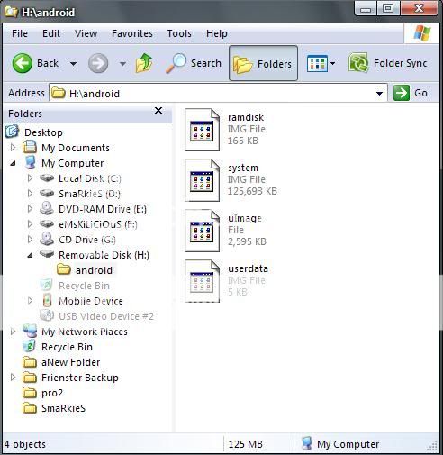Screen dimensions: 443x455
Task: Select uImage file icon
Action: tap(202, 231)
